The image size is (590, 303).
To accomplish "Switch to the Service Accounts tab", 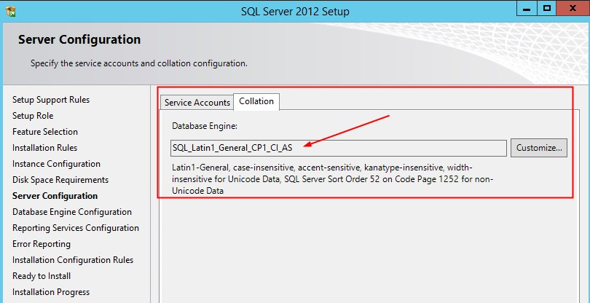I will coord(197,103).
